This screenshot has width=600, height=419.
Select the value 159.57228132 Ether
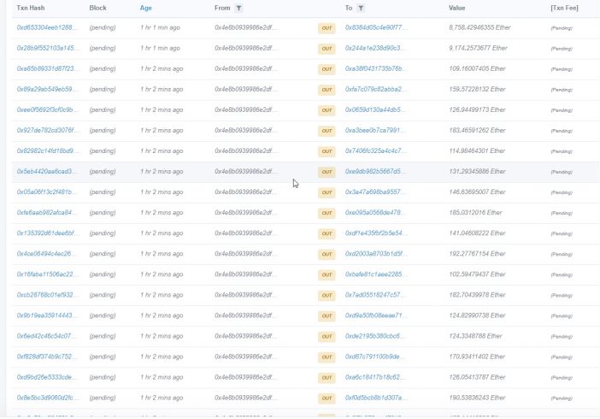pyautogui.click(x=477, y=89)
